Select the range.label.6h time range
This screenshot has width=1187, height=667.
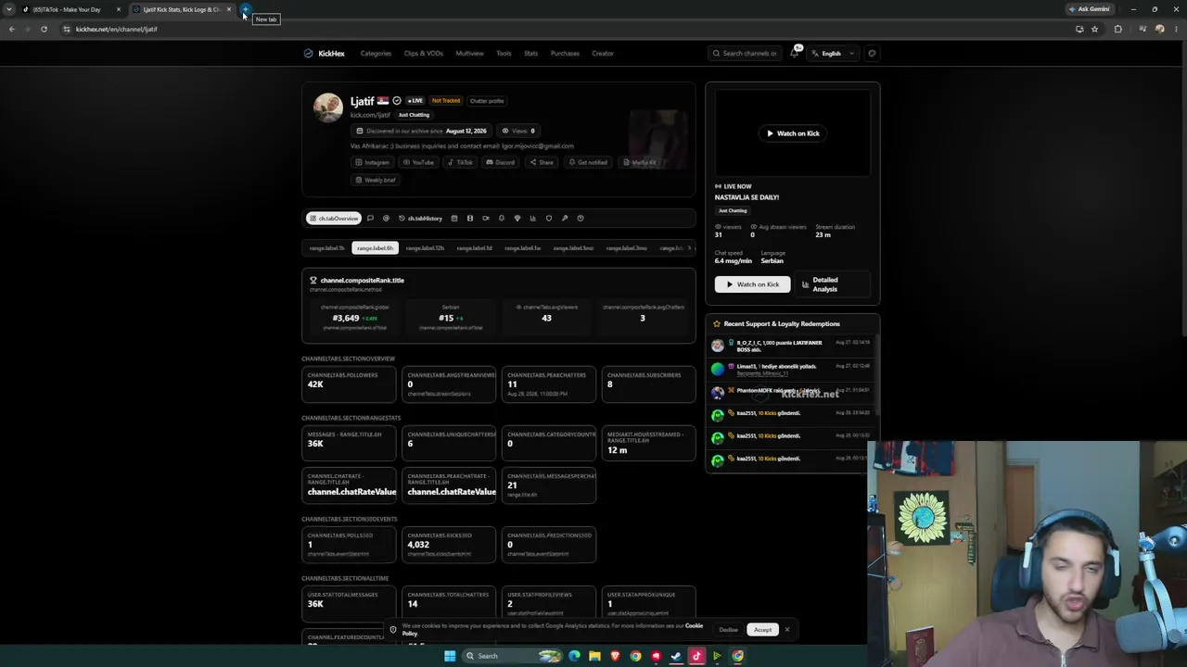(376, 248)
